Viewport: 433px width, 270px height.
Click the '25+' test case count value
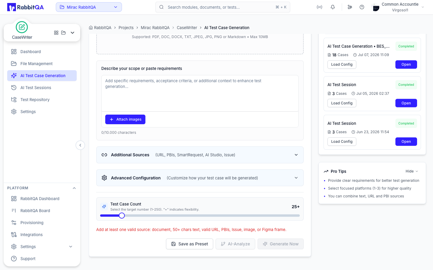296,207
